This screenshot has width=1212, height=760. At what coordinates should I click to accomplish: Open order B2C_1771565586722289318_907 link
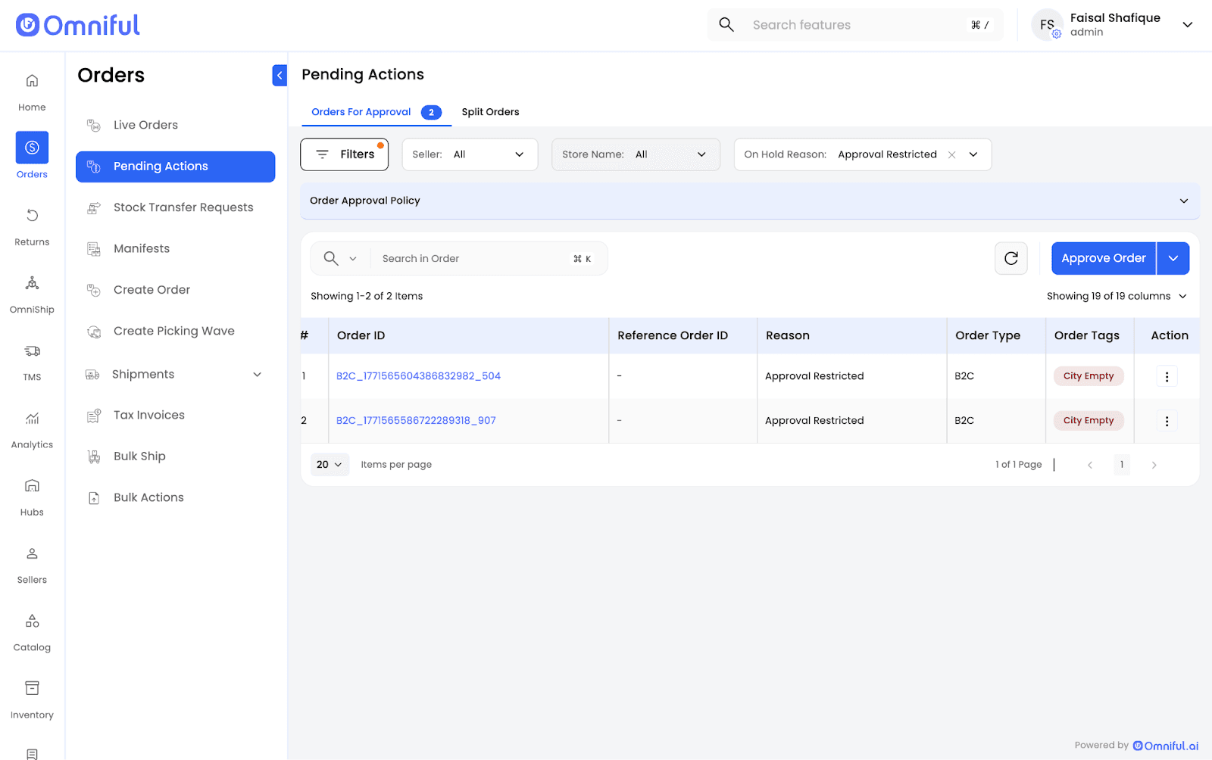click(x=416, y=420)
